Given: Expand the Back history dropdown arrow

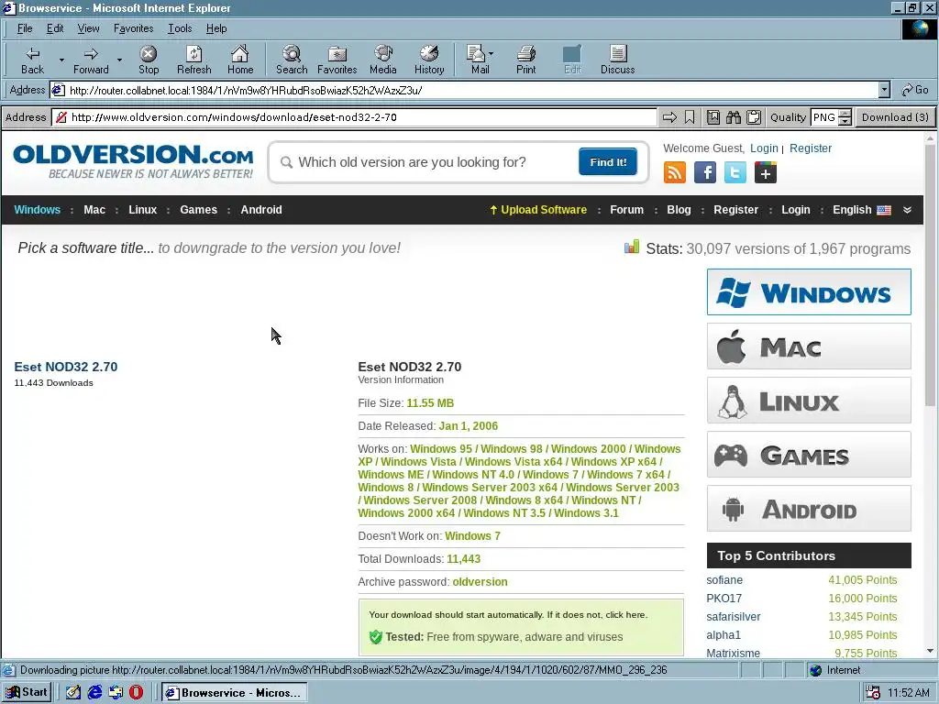Looking at the screenshot, I should 61,60.
